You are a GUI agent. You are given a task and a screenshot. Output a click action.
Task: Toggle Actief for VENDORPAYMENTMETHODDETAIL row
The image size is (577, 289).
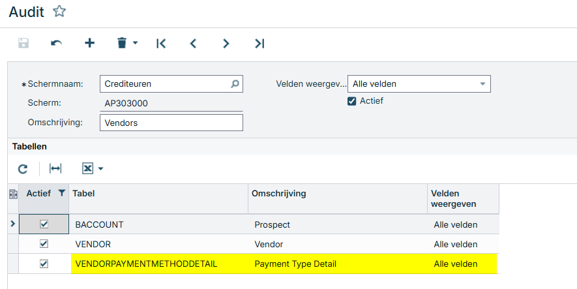[44, 264]
